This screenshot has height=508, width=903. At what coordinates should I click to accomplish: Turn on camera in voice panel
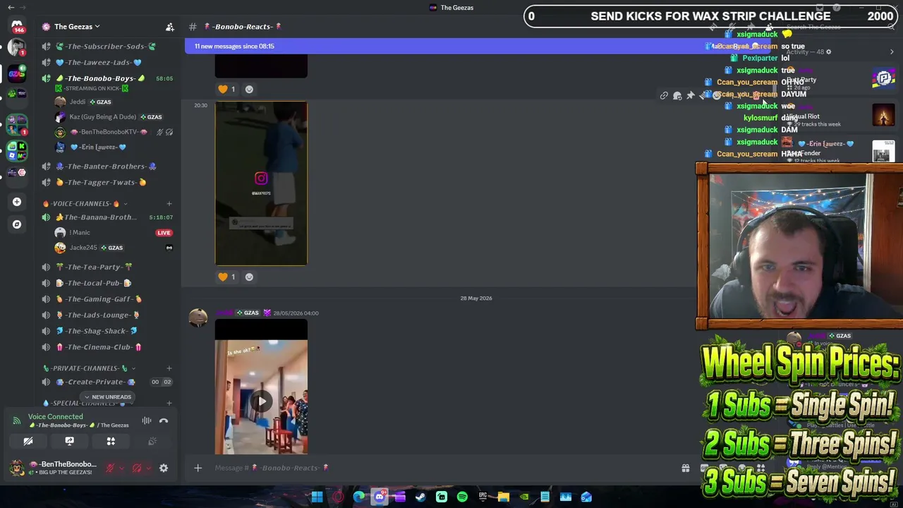click(28, 441)
